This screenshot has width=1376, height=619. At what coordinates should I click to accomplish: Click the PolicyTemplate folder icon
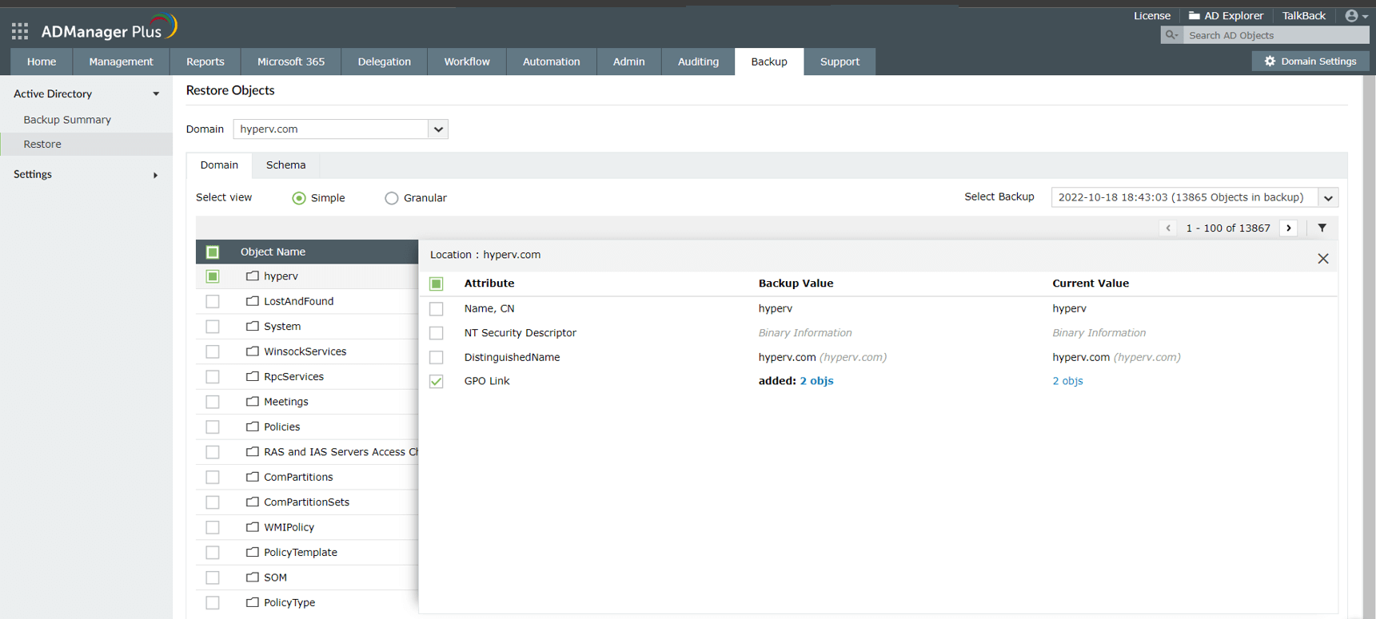pos(253,552)
